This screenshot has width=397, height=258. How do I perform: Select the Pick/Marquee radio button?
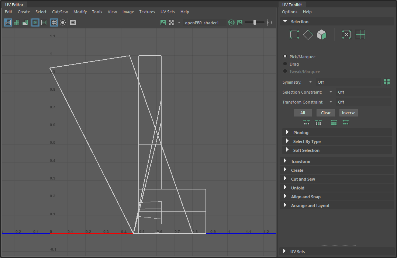click(285, 56)
